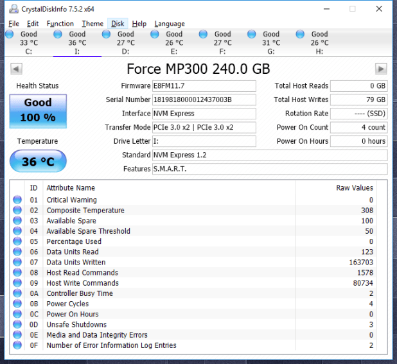The width and height of the screenshot is (397, 364).
Task: Open the Function menu
Action: click(60, 24)
